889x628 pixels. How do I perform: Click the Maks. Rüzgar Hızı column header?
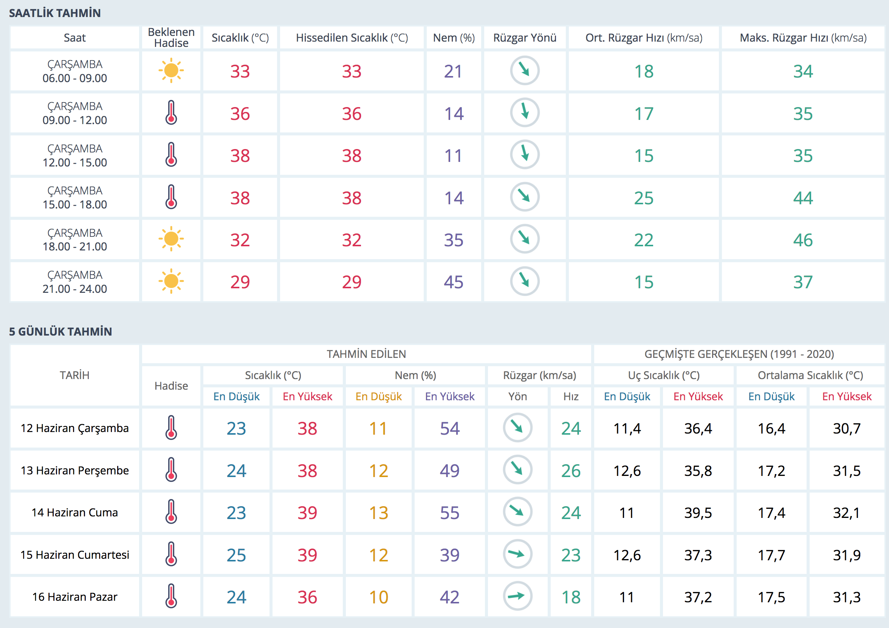[x=803, y=37]
